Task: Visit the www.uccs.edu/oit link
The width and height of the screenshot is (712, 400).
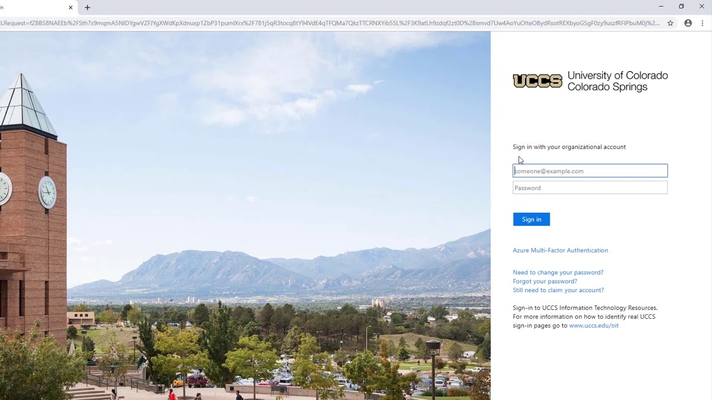Action: click(594, 326)
